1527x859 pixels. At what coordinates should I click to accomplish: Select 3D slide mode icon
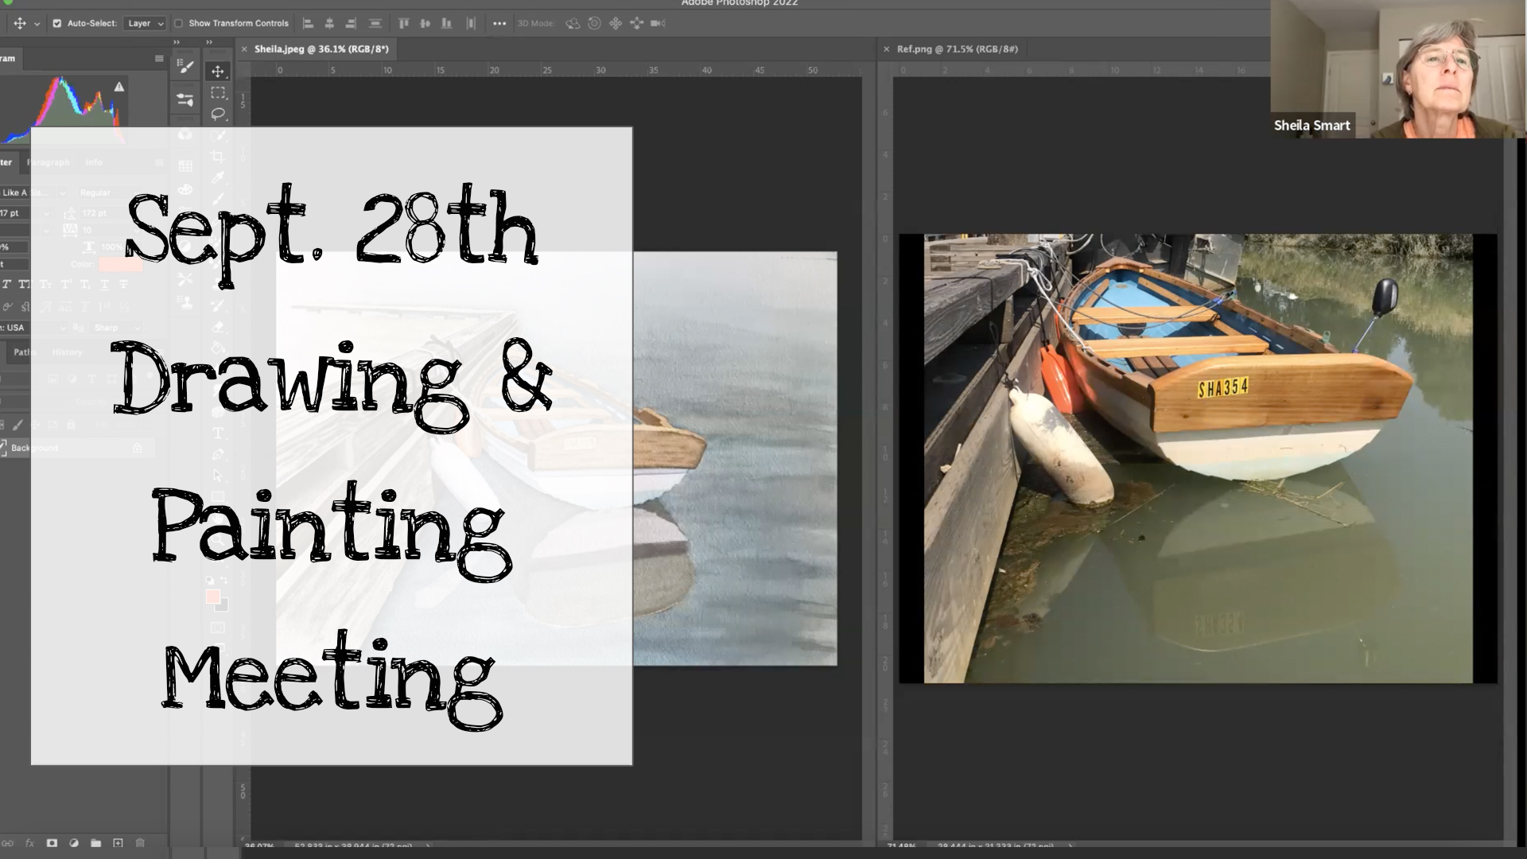click(x=637, y=23)
